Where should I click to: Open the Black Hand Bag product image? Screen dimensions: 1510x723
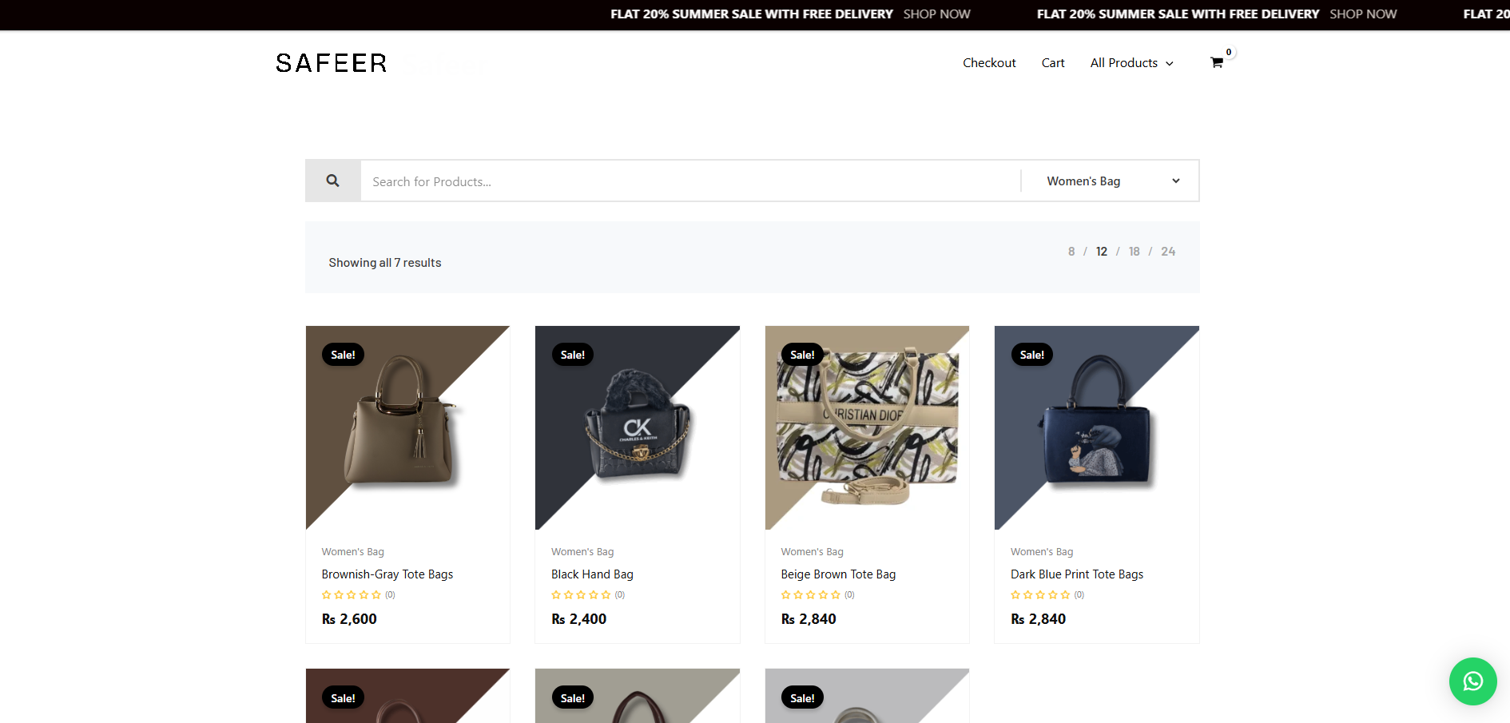tap(638, 427)
